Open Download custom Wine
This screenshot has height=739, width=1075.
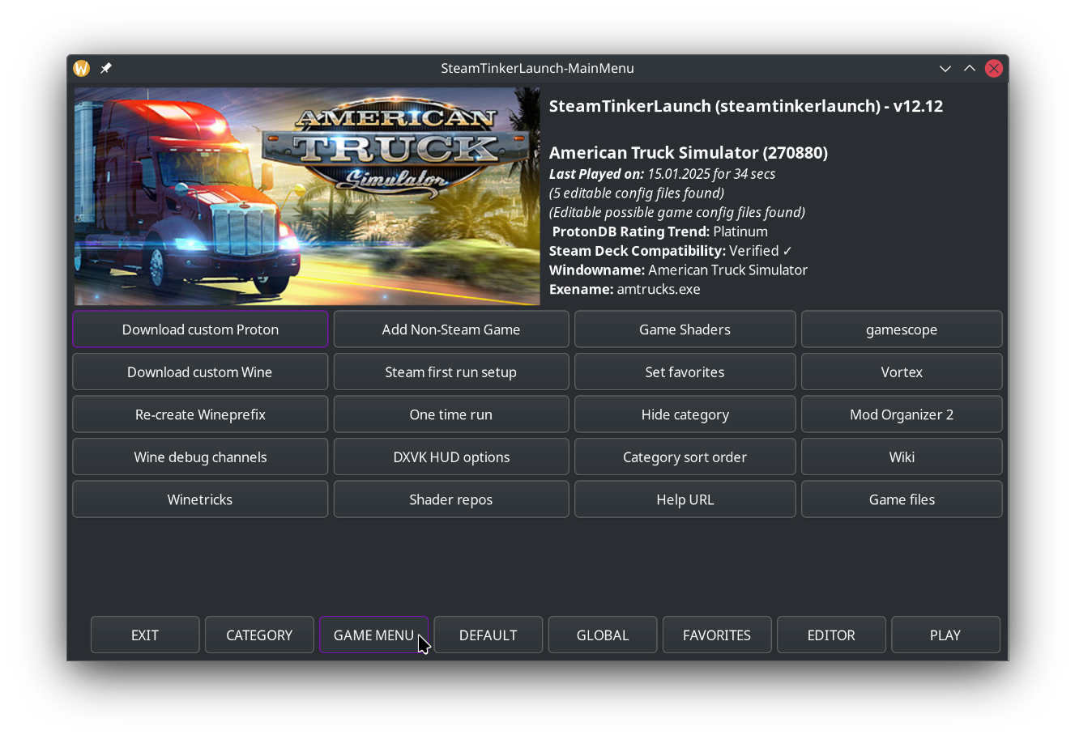pos(200,372)
